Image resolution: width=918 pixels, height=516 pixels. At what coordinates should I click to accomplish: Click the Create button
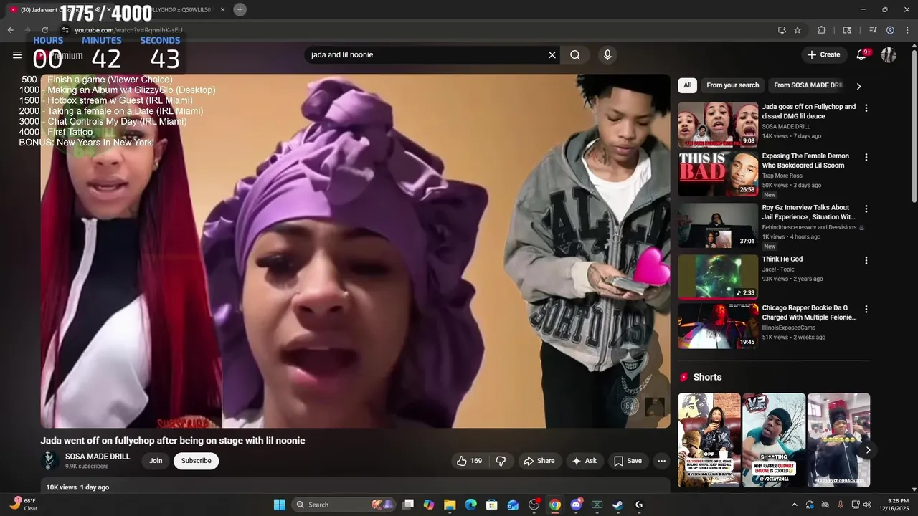823,54
